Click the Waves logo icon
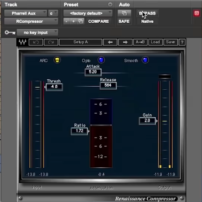Viewport: 202px width, 202px height. click(23, 42)
